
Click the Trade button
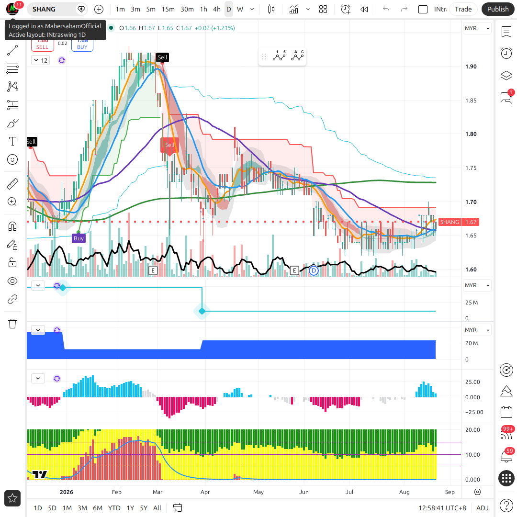pyautogui.click(x=463, y=9)
